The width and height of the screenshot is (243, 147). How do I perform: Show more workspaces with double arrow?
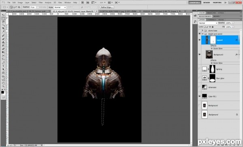[225, 2]
